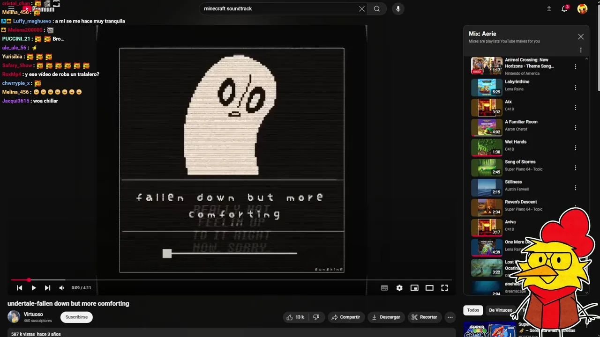
Task: Enter full screen mode
Action: click(444, 288)
